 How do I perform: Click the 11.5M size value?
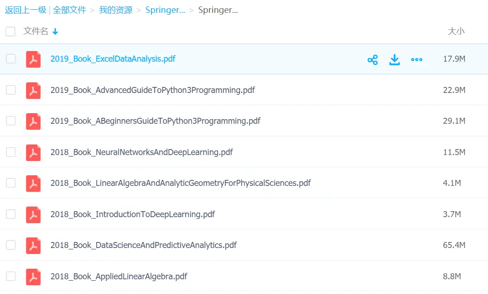(x=454, y=152)
